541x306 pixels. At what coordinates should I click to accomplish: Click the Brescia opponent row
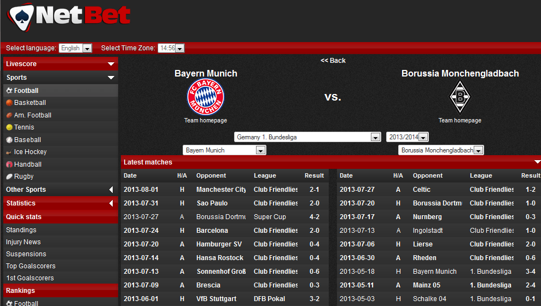coord(208,285)
